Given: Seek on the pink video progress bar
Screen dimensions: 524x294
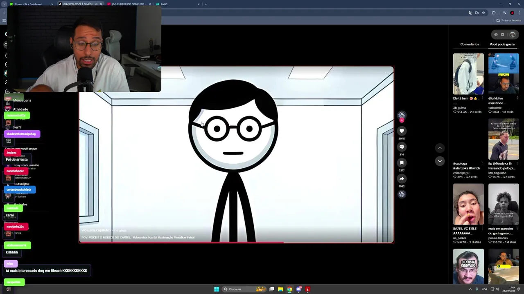Looking at the screenshot, I should tap(237, 243).
